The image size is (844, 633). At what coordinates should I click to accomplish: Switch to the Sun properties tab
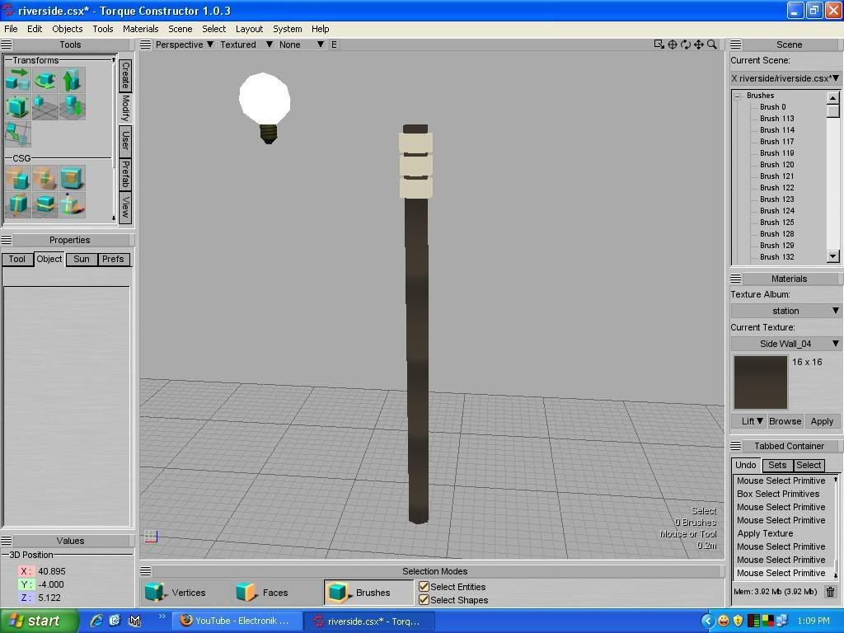pyautogui.click(x=81, y=259)
